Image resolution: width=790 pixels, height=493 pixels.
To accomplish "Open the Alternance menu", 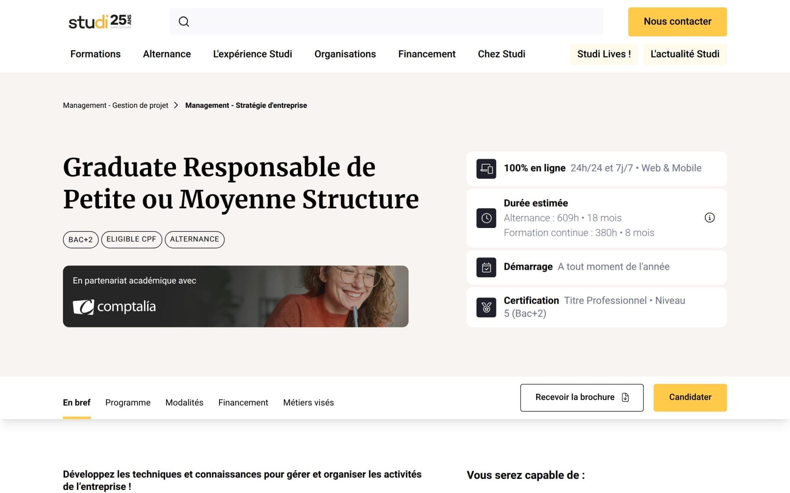I will click(x=167, y=54).
